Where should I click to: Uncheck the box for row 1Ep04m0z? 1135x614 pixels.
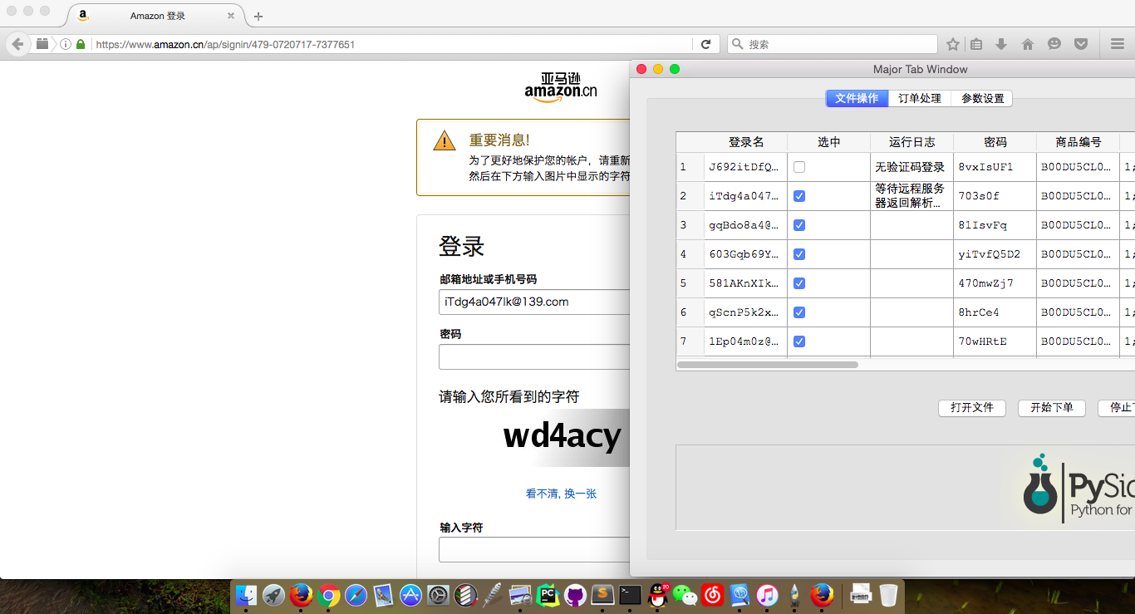click(x=799, y=341)
